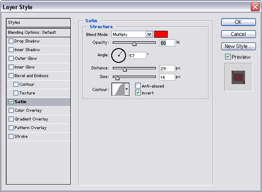262x192 pixels.
Task: Click the Angle dial control
Action: pos(119,55)
